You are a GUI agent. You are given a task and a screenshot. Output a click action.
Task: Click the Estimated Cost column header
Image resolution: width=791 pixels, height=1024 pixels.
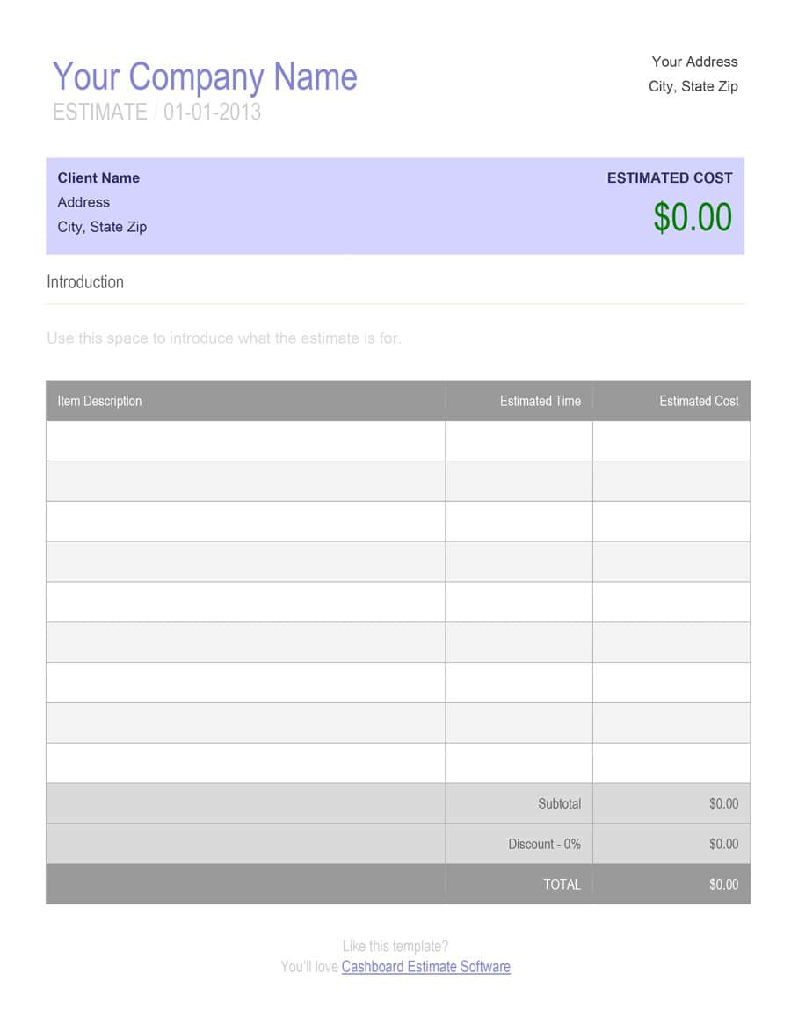(699, 401)
